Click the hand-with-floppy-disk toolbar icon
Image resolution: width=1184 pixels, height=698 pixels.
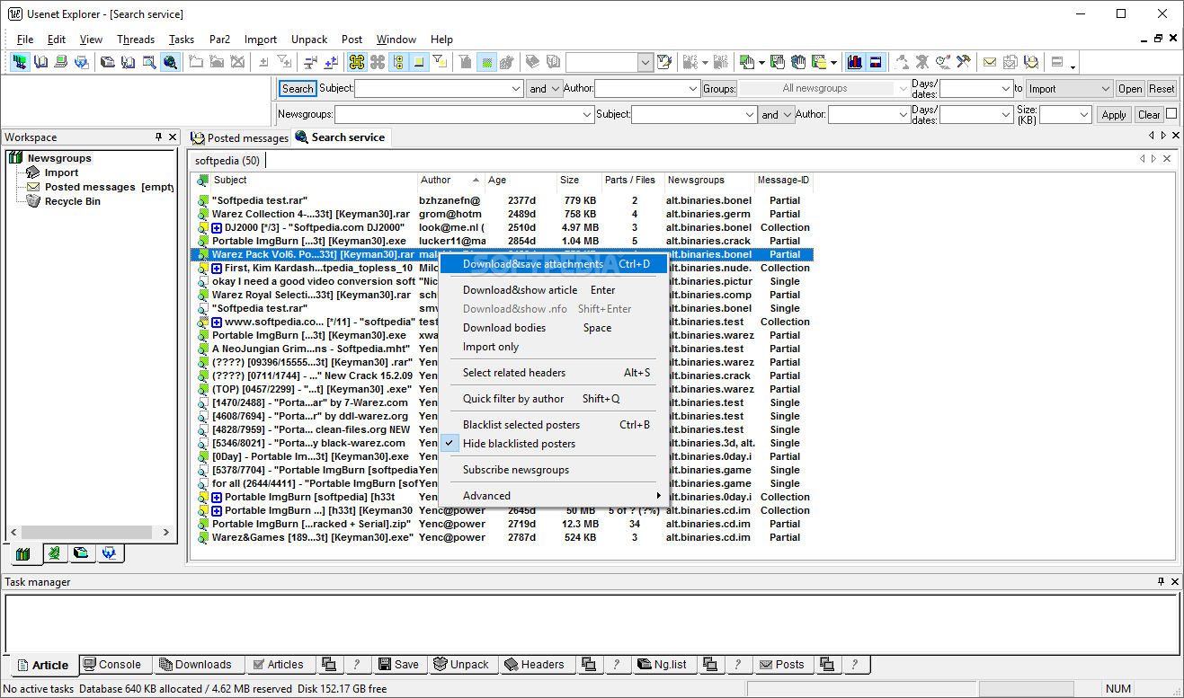pyautogui.click(x=778, y=62)
